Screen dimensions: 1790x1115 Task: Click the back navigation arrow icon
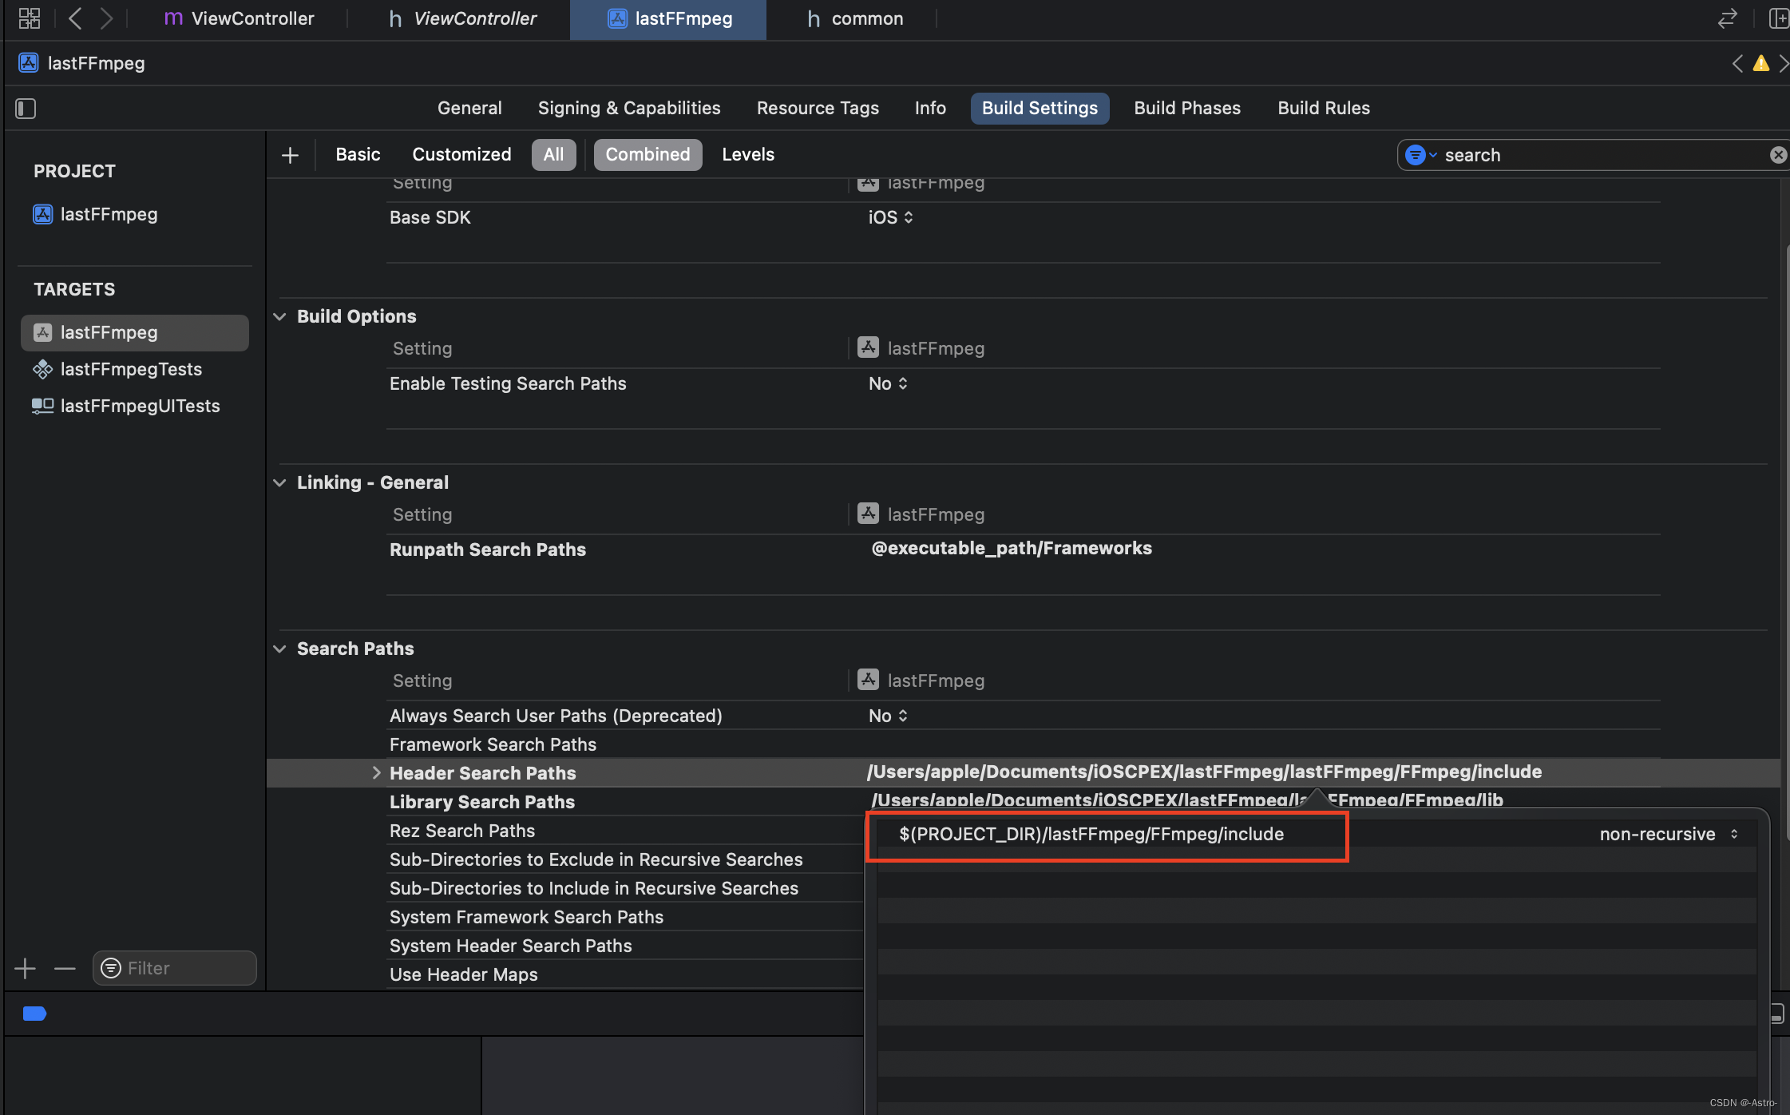(74, 18)
